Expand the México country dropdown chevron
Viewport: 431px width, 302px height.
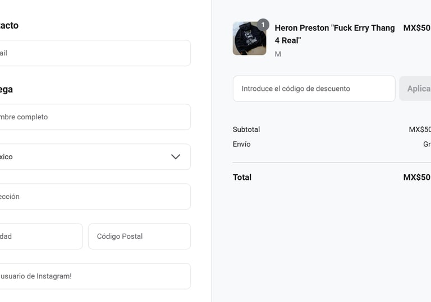tap(176, 157)
